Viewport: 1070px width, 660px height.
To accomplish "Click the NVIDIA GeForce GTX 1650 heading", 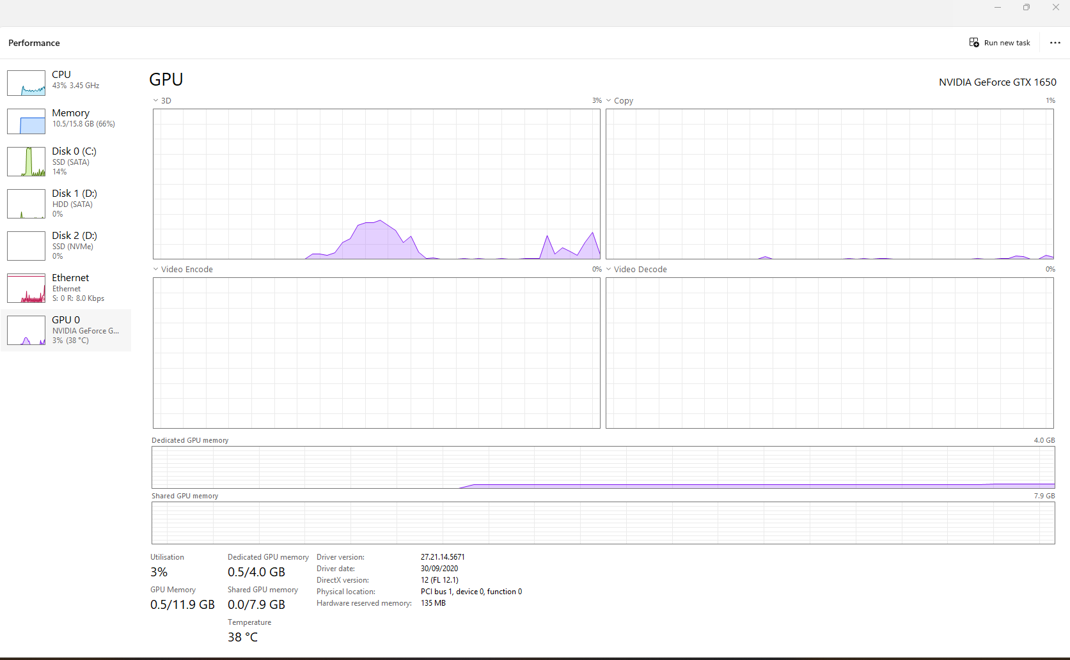I will [998, 82].
